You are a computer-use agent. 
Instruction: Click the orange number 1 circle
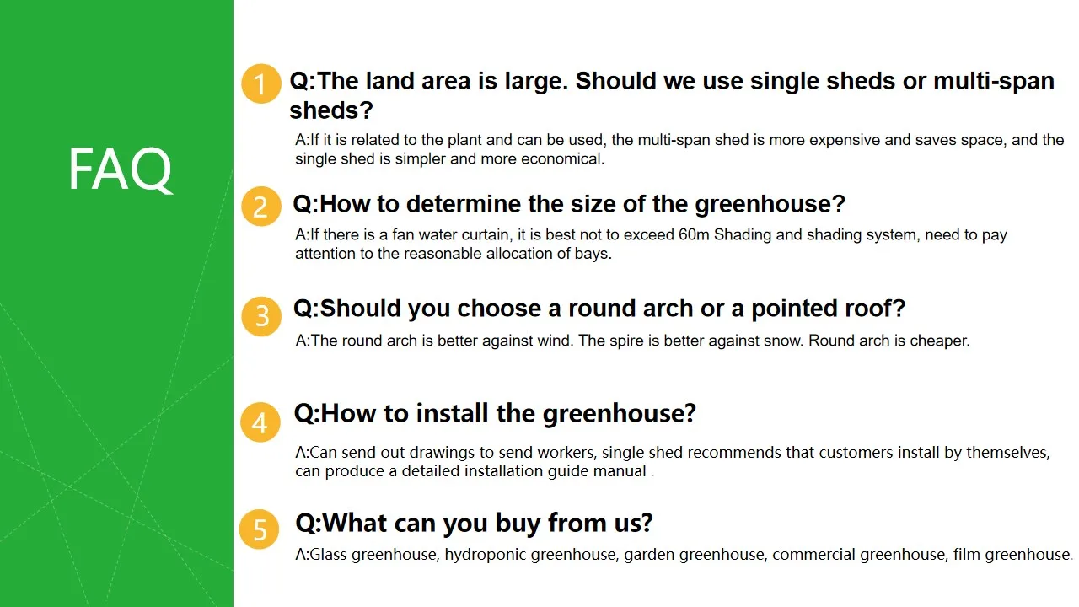(261, 84)
